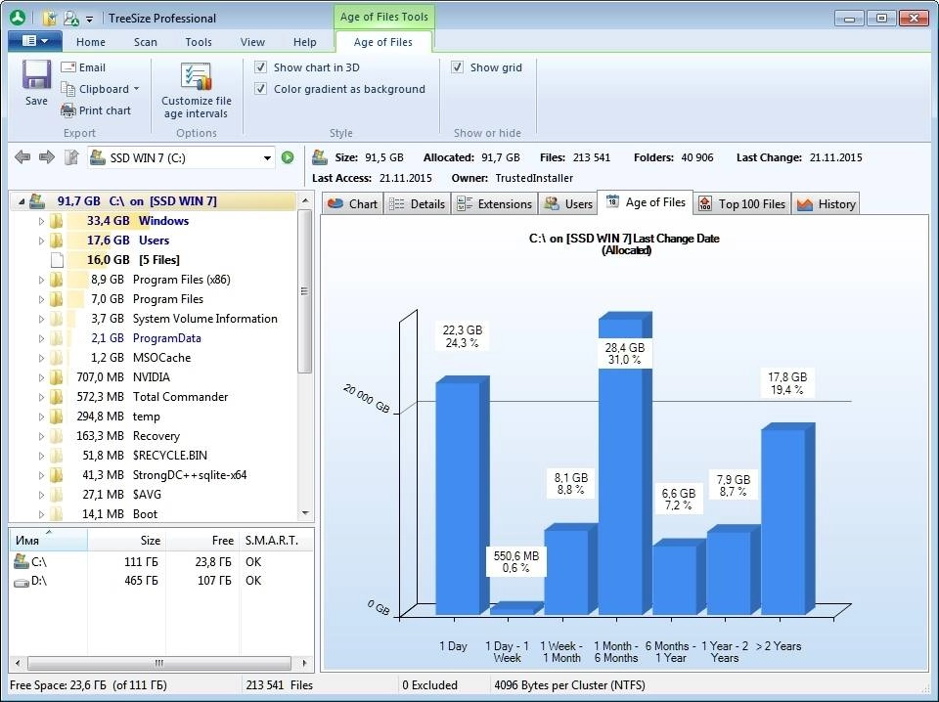Sort drives by Free column header

(202, 541)
